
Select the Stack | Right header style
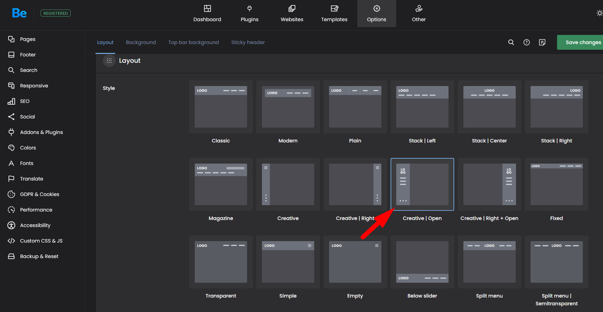pos(557,107)
